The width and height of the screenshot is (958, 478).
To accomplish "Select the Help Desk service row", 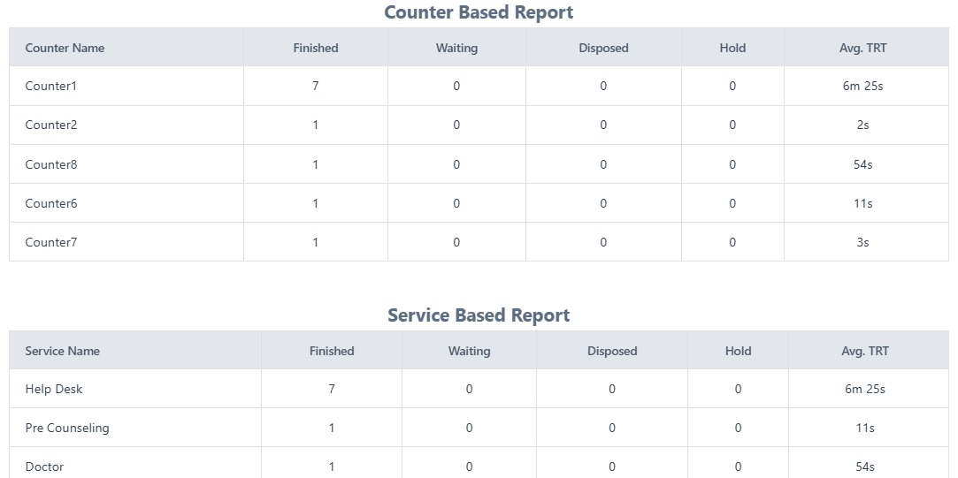I will click(x=54, y=389).
